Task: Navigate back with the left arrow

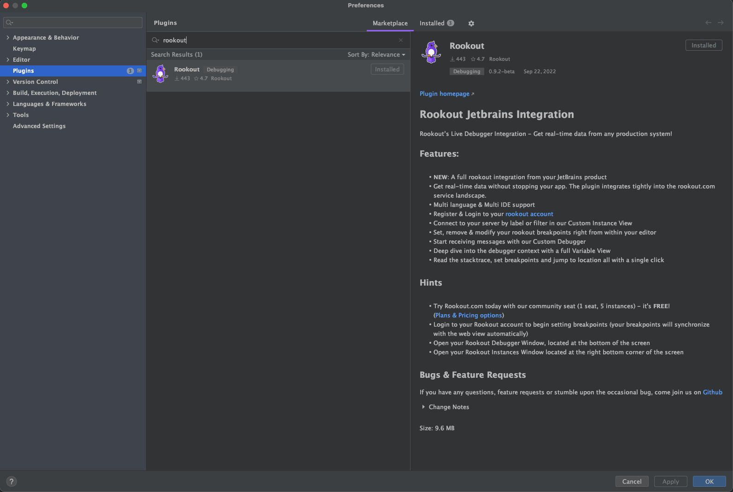Action: 708,23
